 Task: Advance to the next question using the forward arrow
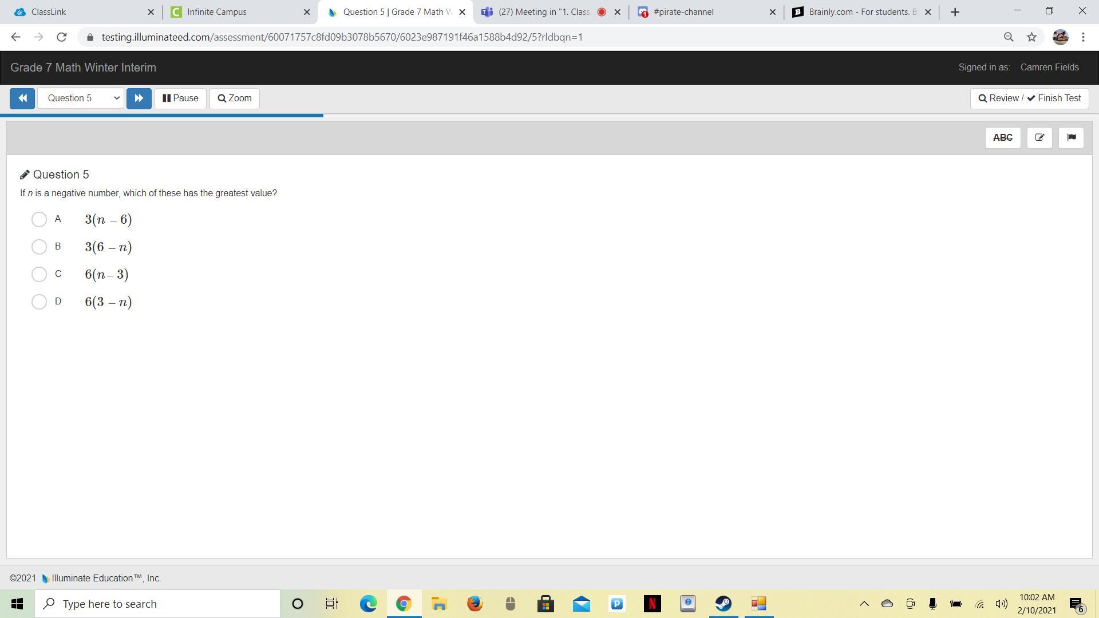tap(139, 98)
